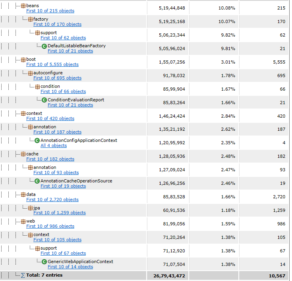
Task: Open 'First 10 of 420 objects' link
Action: pos(50,118)
